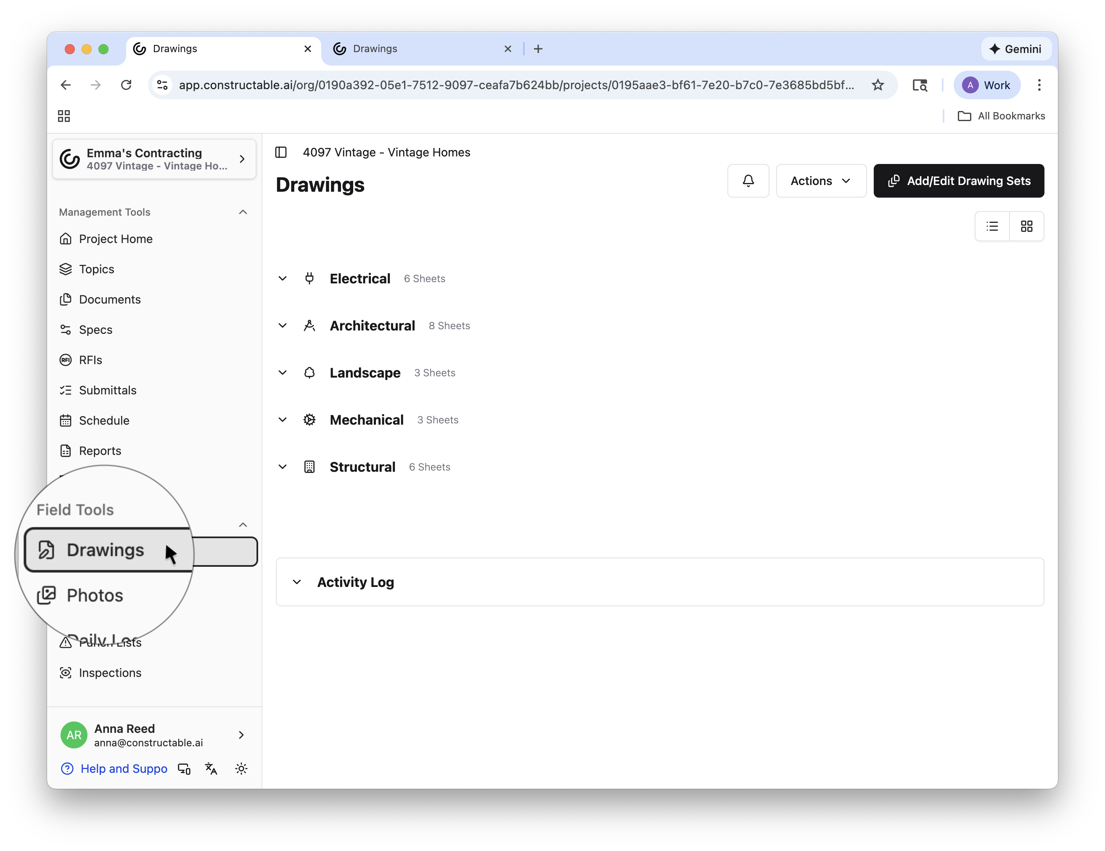The image size is (1105, 851).
Task: Open Schedule via its calendar icon
Action: coord(66,420)
